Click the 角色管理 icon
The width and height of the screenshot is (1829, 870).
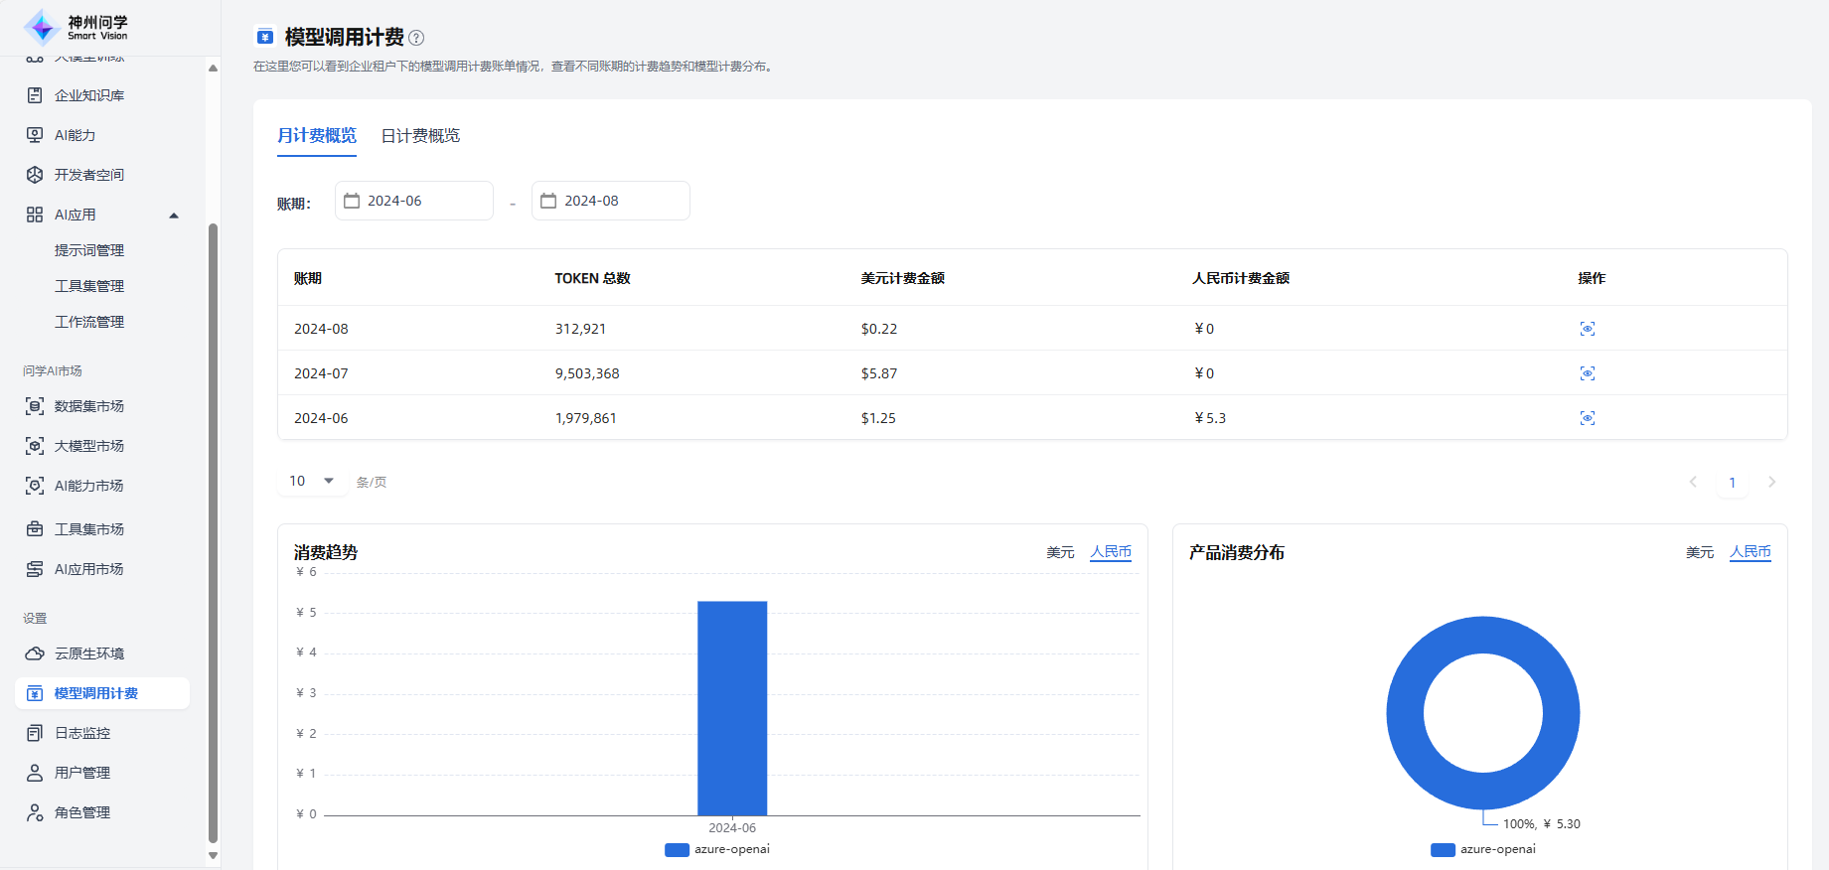35,812
